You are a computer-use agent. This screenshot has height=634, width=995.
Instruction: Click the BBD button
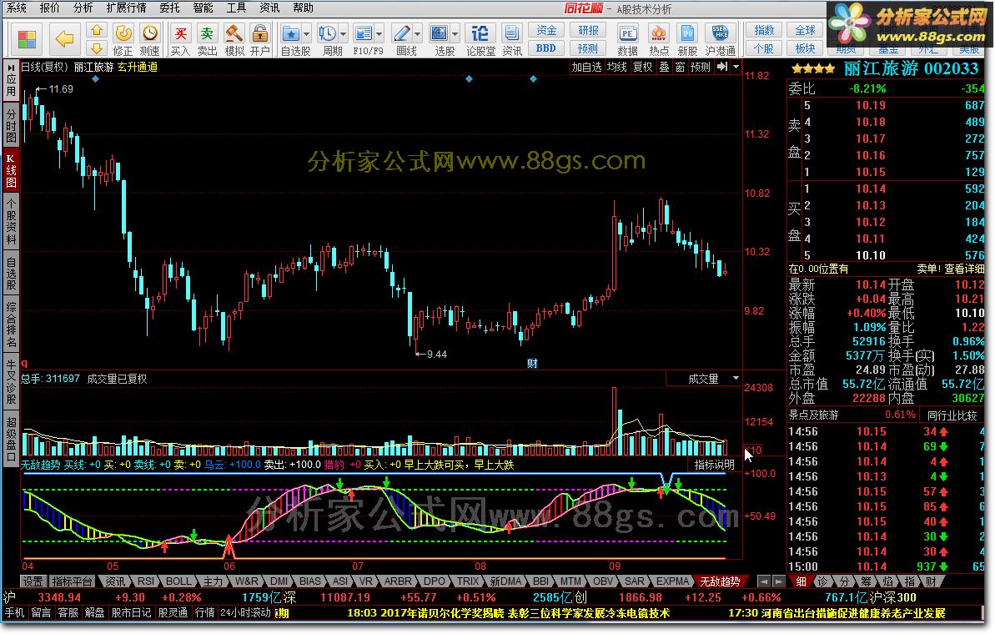(x=545, y=48)
